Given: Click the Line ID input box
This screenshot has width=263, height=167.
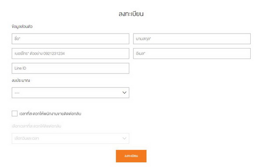Looking at the screenshot, I should click(x=71, y=68).
